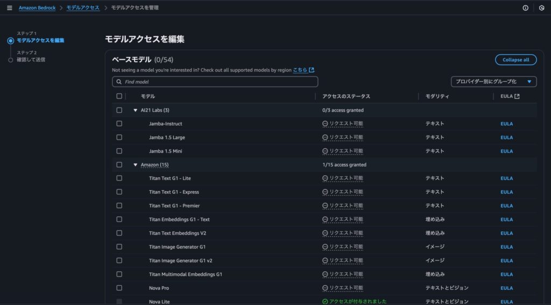
Task: Open the settings icon at top right
Action: [x=541, y=8]
